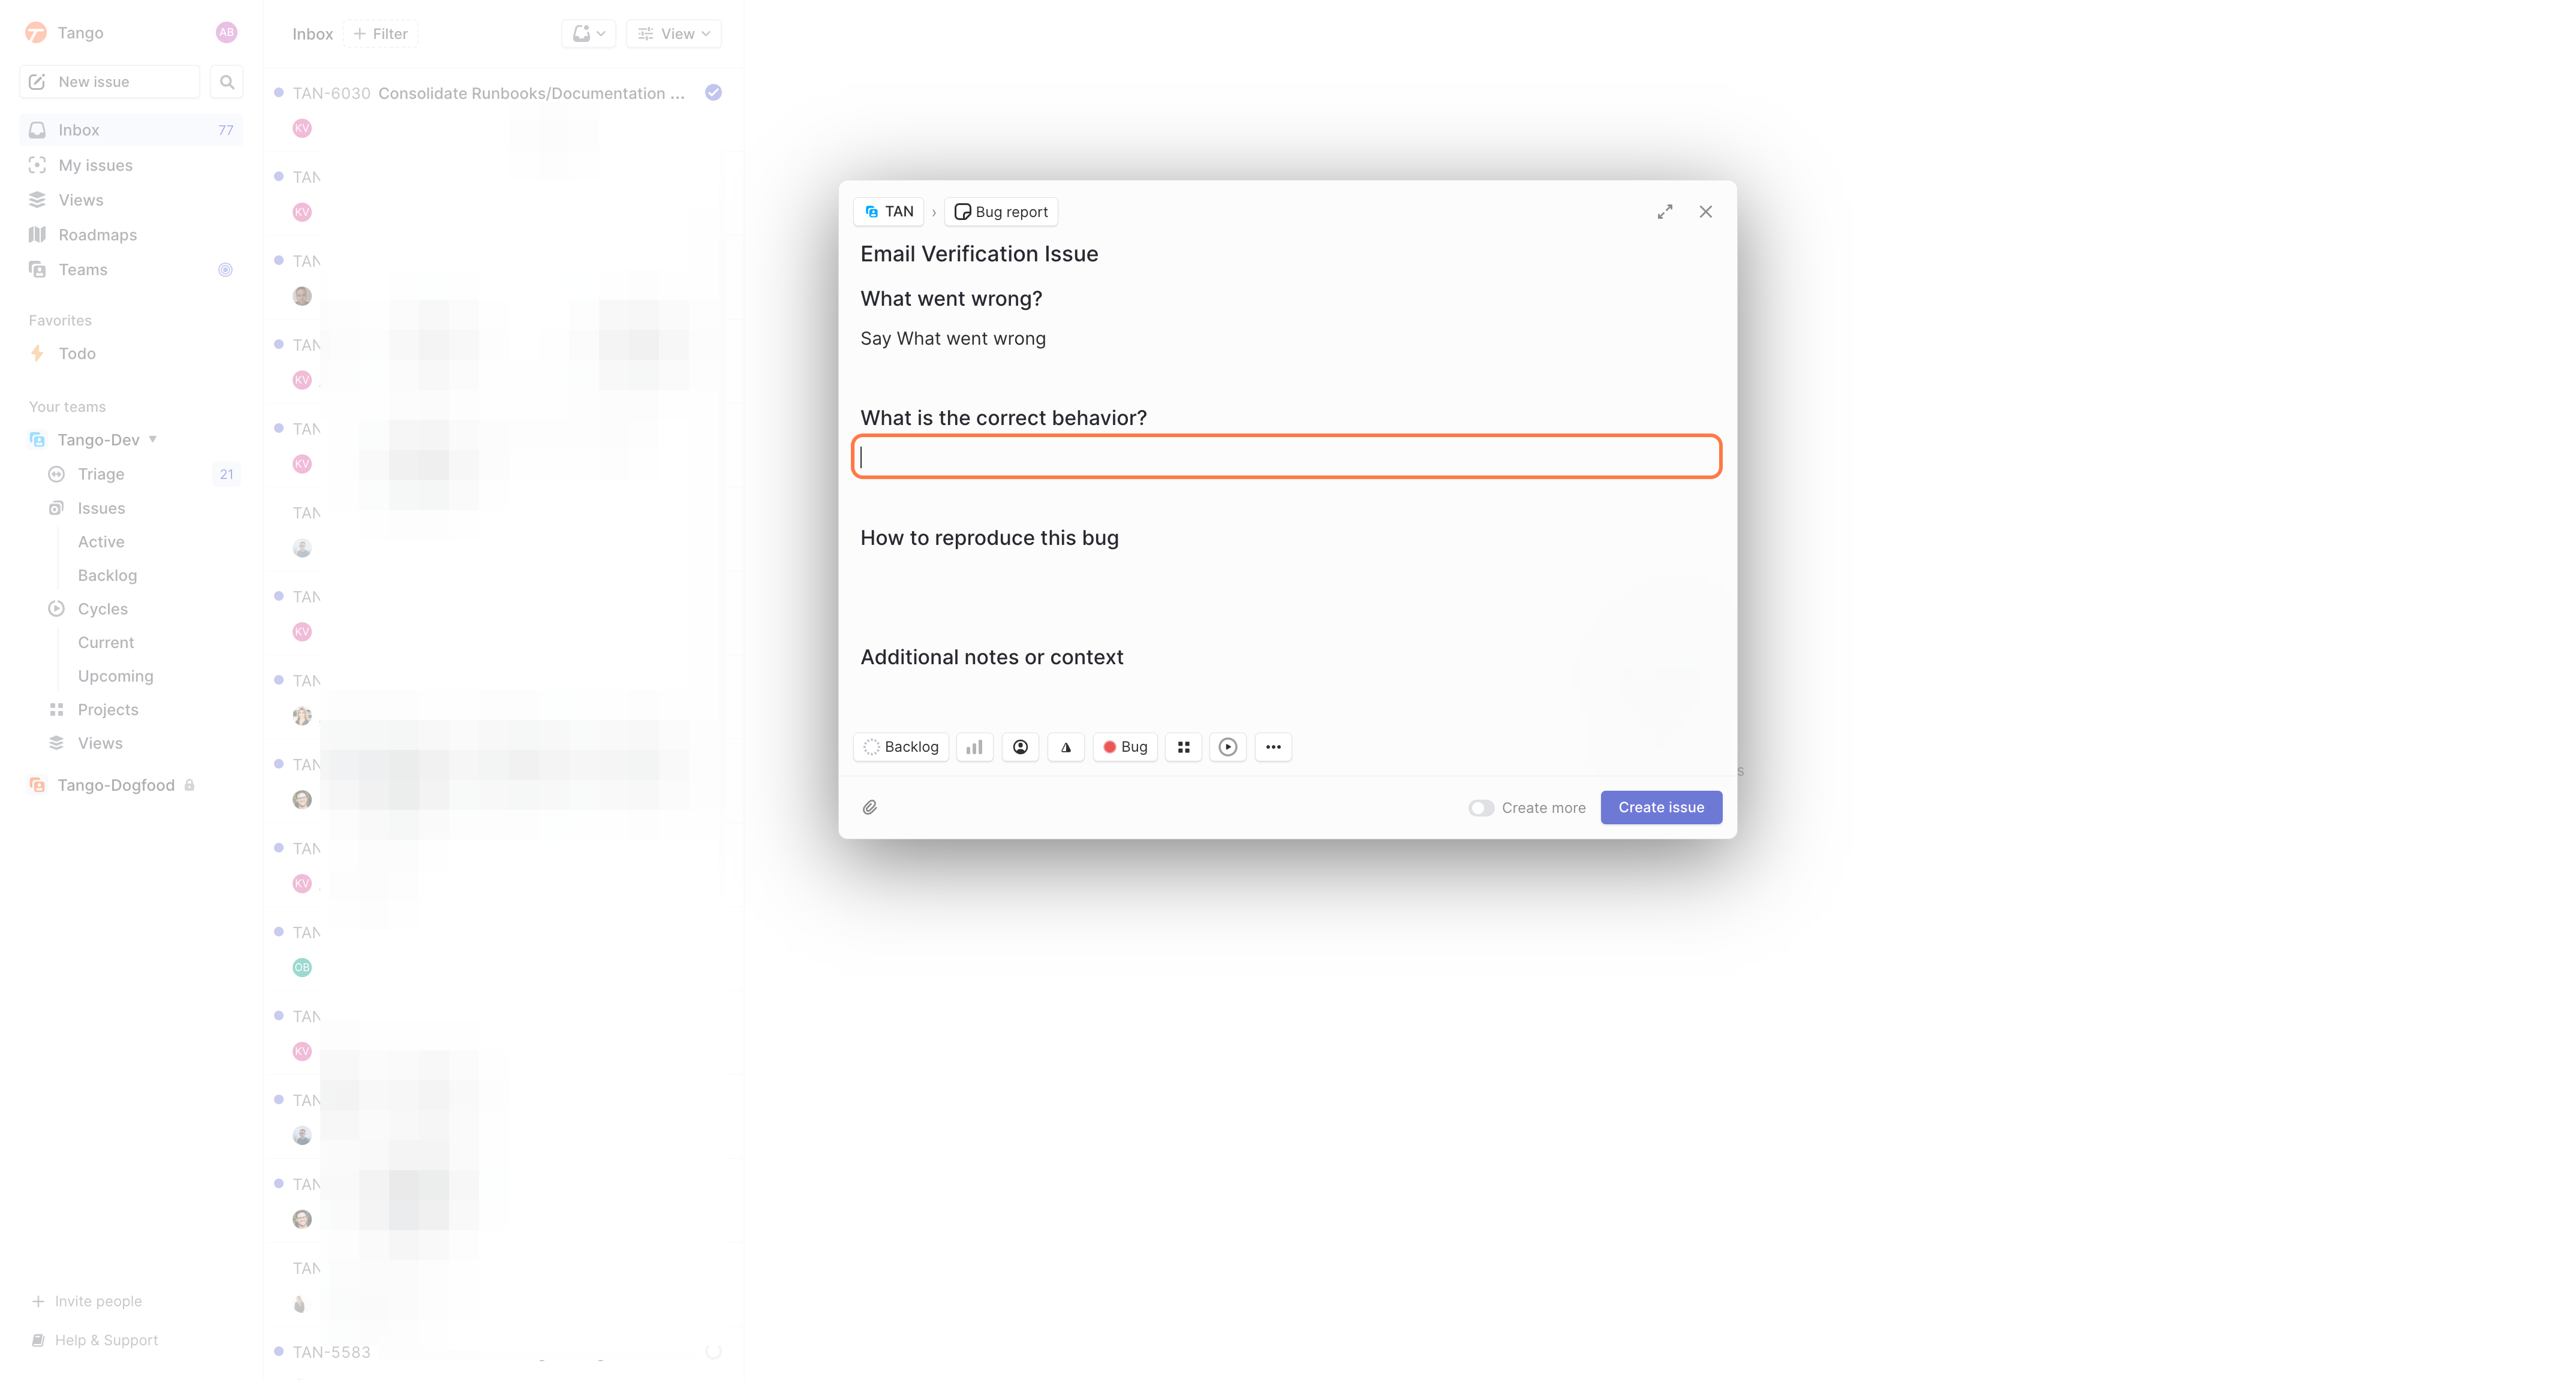2576x1380 pixels.
Task: Open the AB user avatar menu
Action: (x=227, y=33)
